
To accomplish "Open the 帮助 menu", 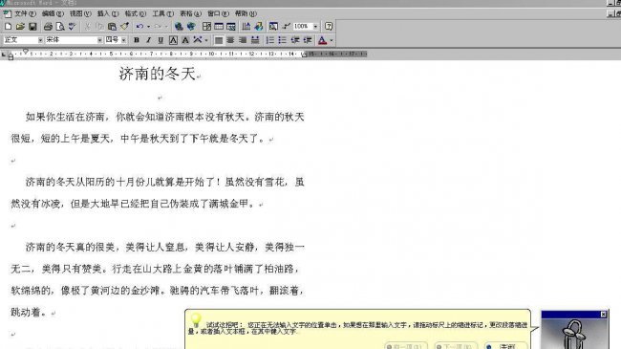I will pos(246,14).
